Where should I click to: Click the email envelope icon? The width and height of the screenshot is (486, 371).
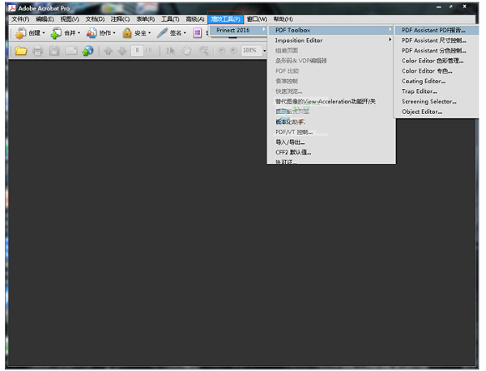coord(71,50)
